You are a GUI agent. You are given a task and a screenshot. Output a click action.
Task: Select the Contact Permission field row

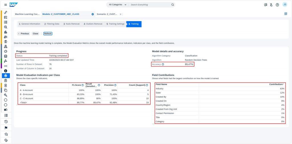pos(220,113)
